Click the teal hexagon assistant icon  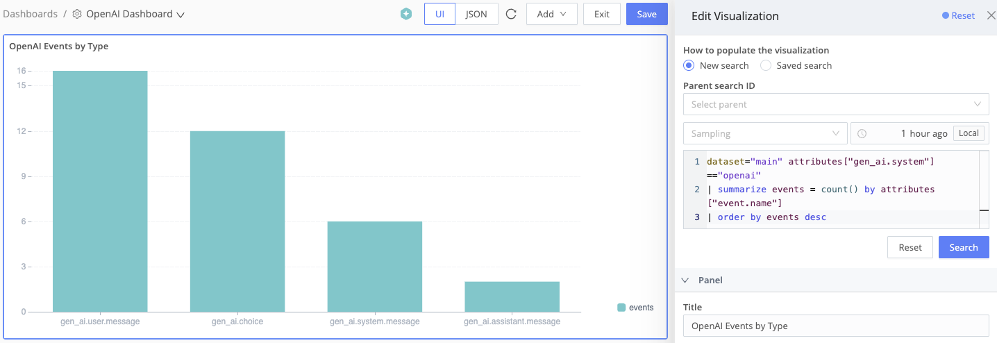pyautogui.click(x=406, y=14)
